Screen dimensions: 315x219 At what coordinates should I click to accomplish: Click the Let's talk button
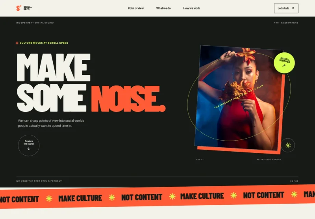(x=286, y=8)
